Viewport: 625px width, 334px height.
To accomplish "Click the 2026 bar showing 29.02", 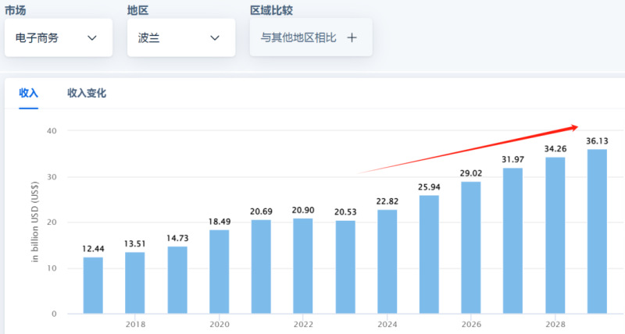I will point(471,247).
